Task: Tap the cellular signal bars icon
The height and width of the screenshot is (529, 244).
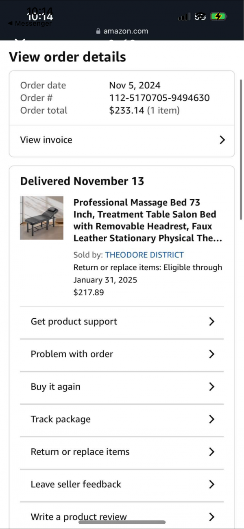Action: click(184, 17)
